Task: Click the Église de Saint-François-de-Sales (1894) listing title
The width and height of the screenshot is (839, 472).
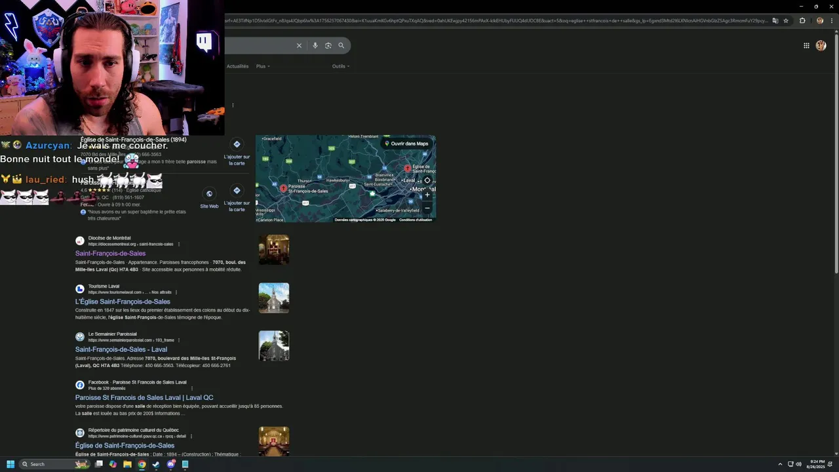Action: 133,140
